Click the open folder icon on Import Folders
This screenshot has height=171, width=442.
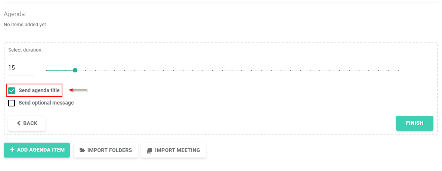click(x=82, y=150)
